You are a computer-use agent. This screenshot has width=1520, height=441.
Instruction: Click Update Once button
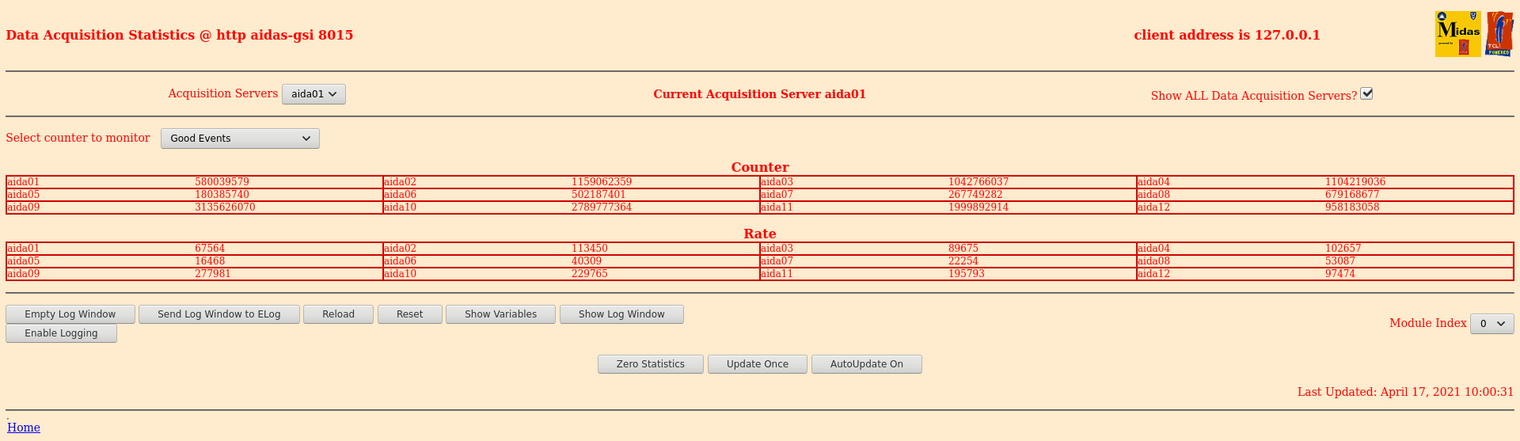coord(757,364)
